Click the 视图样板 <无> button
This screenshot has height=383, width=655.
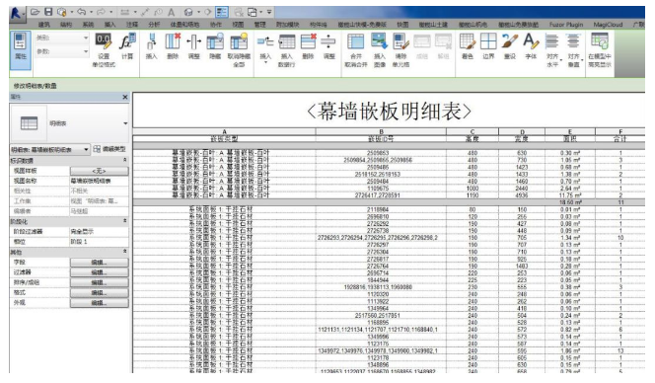(x=99, y=171)
